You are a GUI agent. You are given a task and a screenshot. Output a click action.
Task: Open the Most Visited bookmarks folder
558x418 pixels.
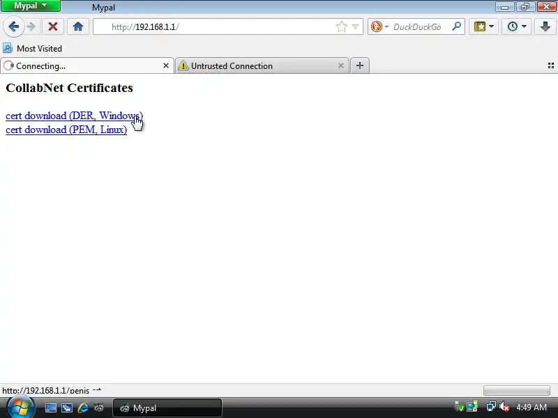pos(32,48)
